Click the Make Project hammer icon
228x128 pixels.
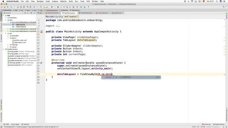41,7
